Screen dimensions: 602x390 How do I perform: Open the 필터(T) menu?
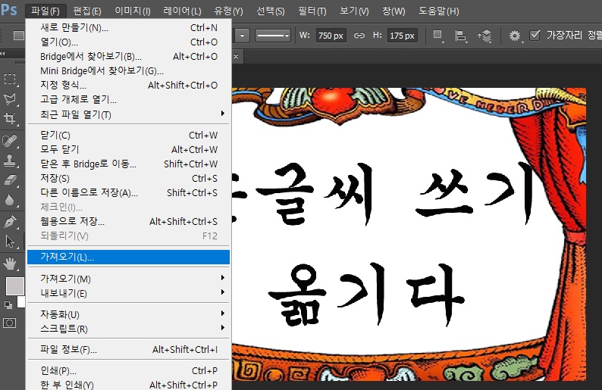pyautogui.click(x=312, y=11)
